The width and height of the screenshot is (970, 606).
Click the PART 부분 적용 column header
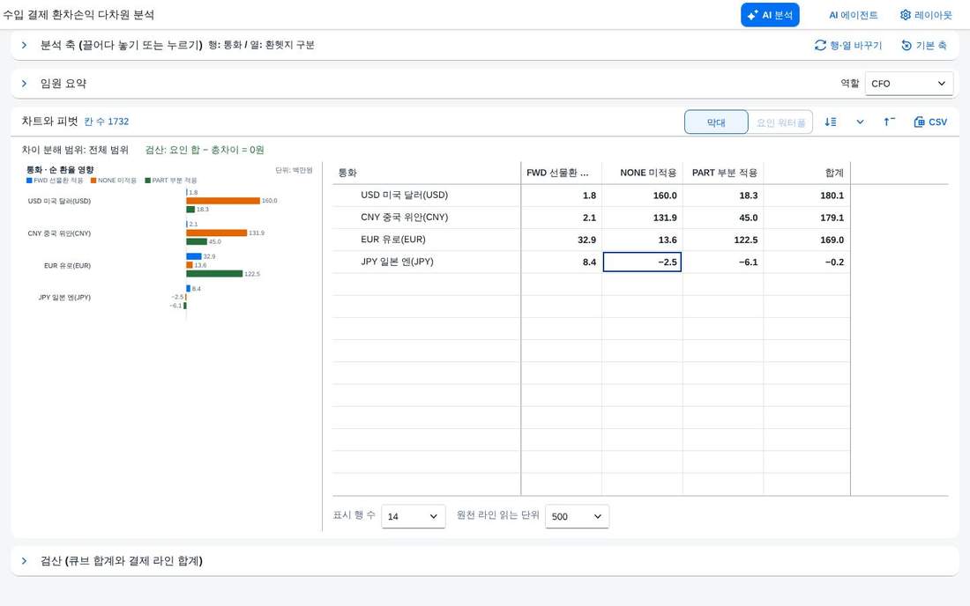click(723, 173)
